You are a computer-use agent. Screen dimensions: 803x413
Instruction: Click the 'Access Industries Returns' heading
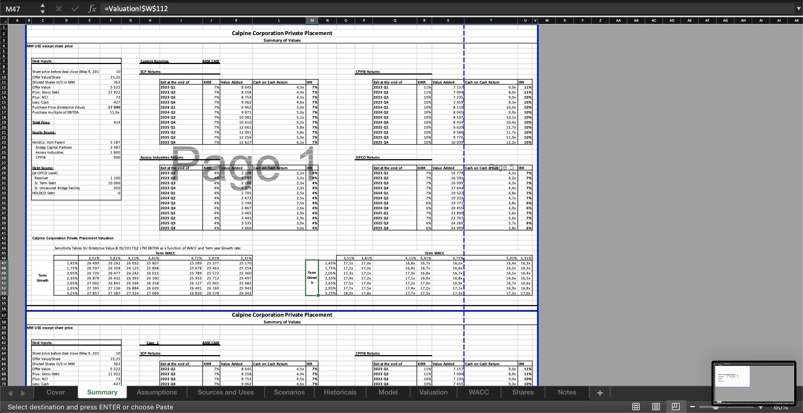click(162, 157)
